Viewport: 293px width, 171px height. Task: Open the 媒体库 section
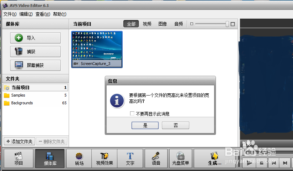coord(50,158)
